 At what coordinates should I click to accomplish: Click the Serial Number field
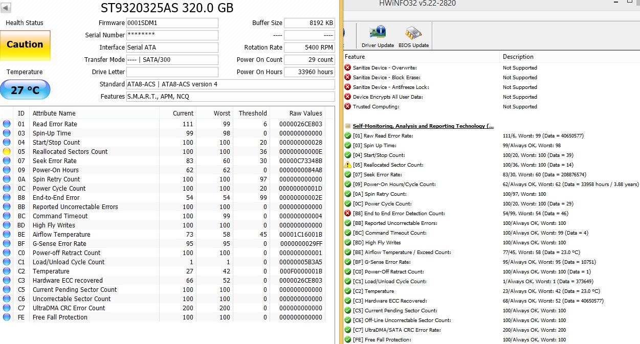tap(172, 35)
